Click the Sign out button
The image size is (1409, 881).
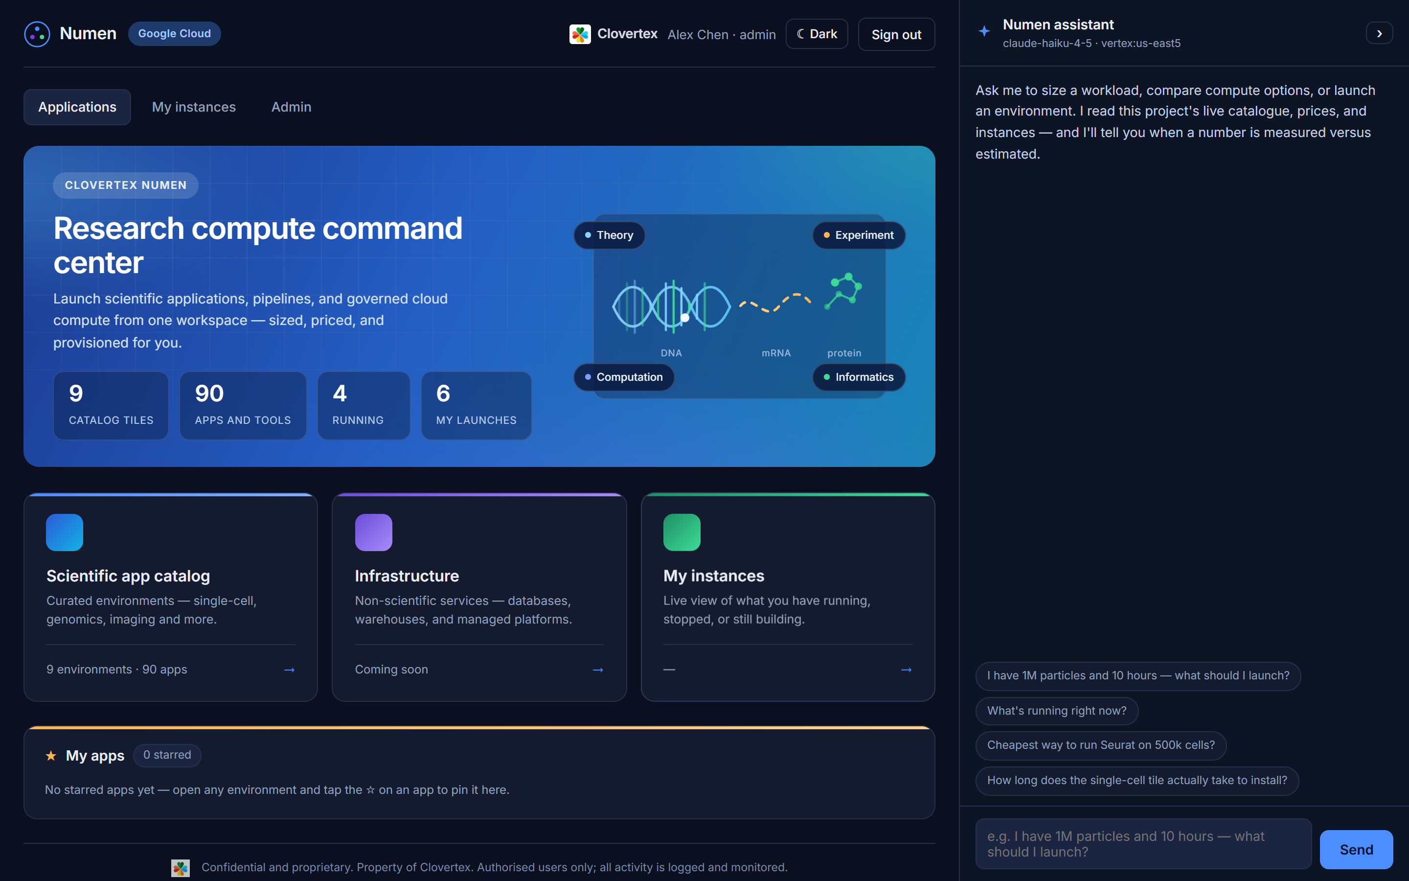point(896,34)
